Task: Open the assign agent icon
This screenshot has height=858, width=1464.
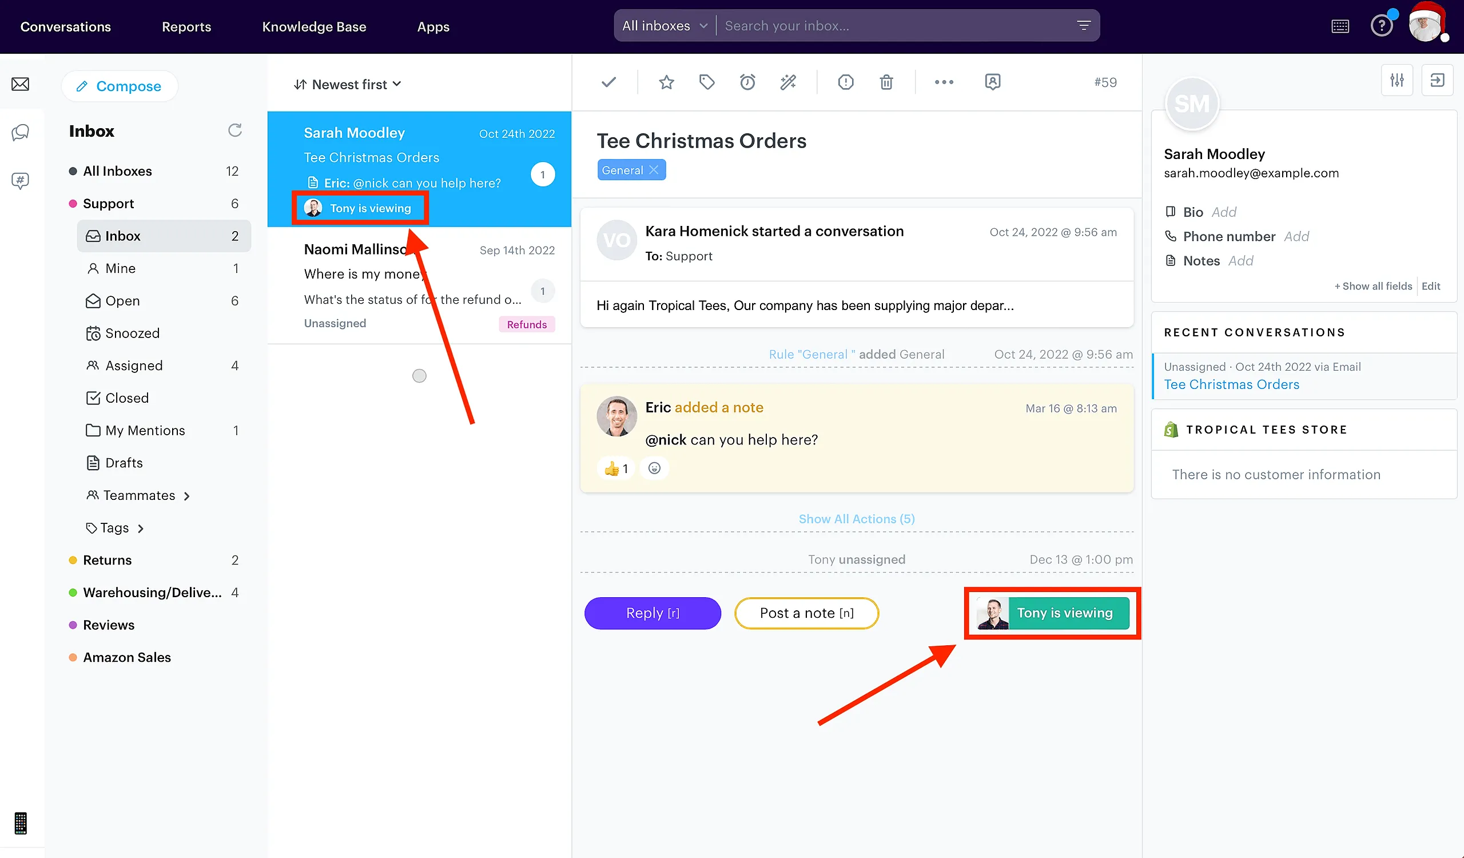Action: tap(992, 82)
